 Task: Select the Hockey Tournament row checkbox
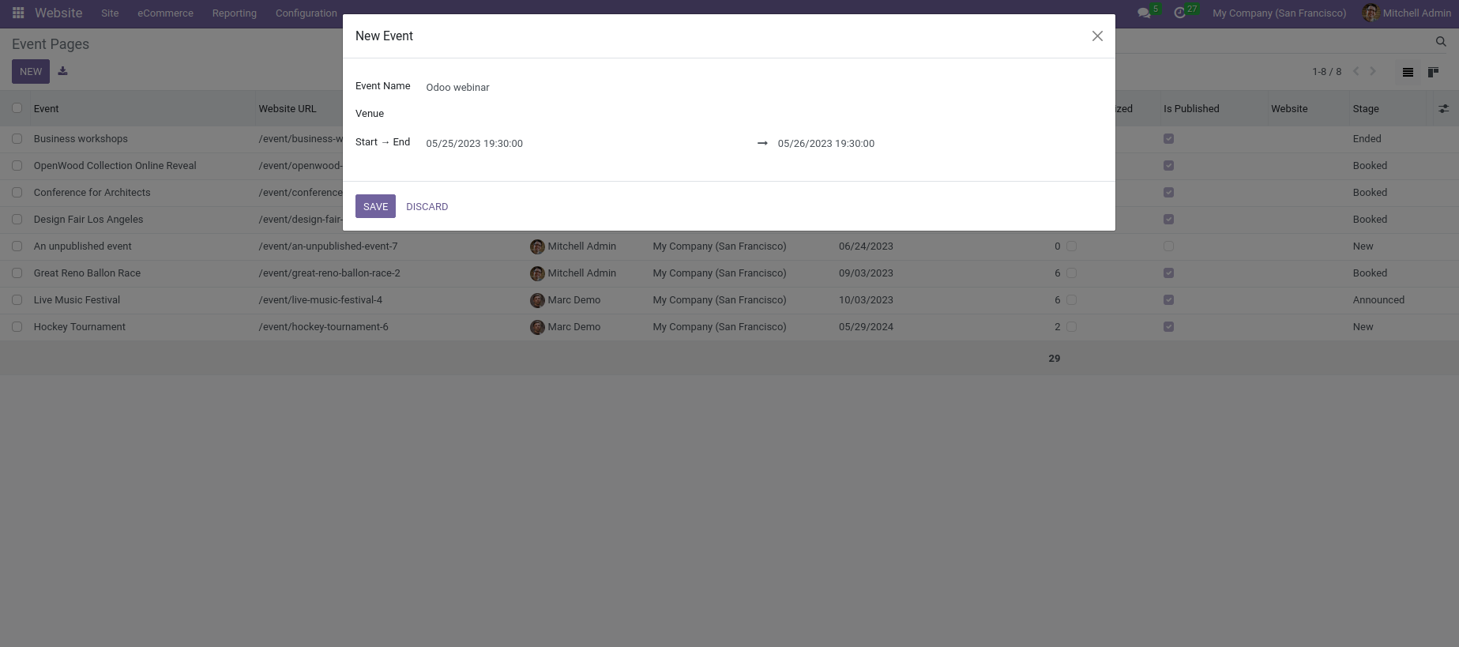point(17,327)
